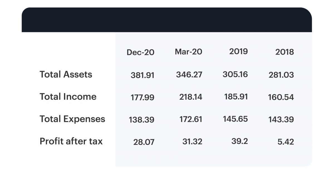
Task: Click the 2019 profit value 39.2
Action: [239, 141]
